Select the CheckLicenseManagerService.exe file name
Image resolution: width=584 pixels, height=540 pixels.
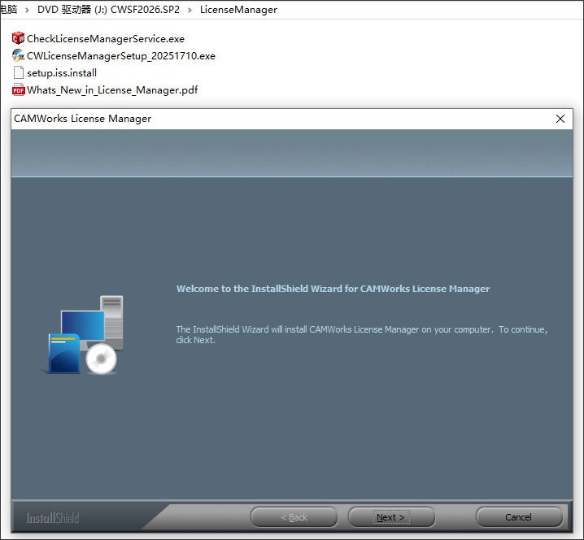106,39
